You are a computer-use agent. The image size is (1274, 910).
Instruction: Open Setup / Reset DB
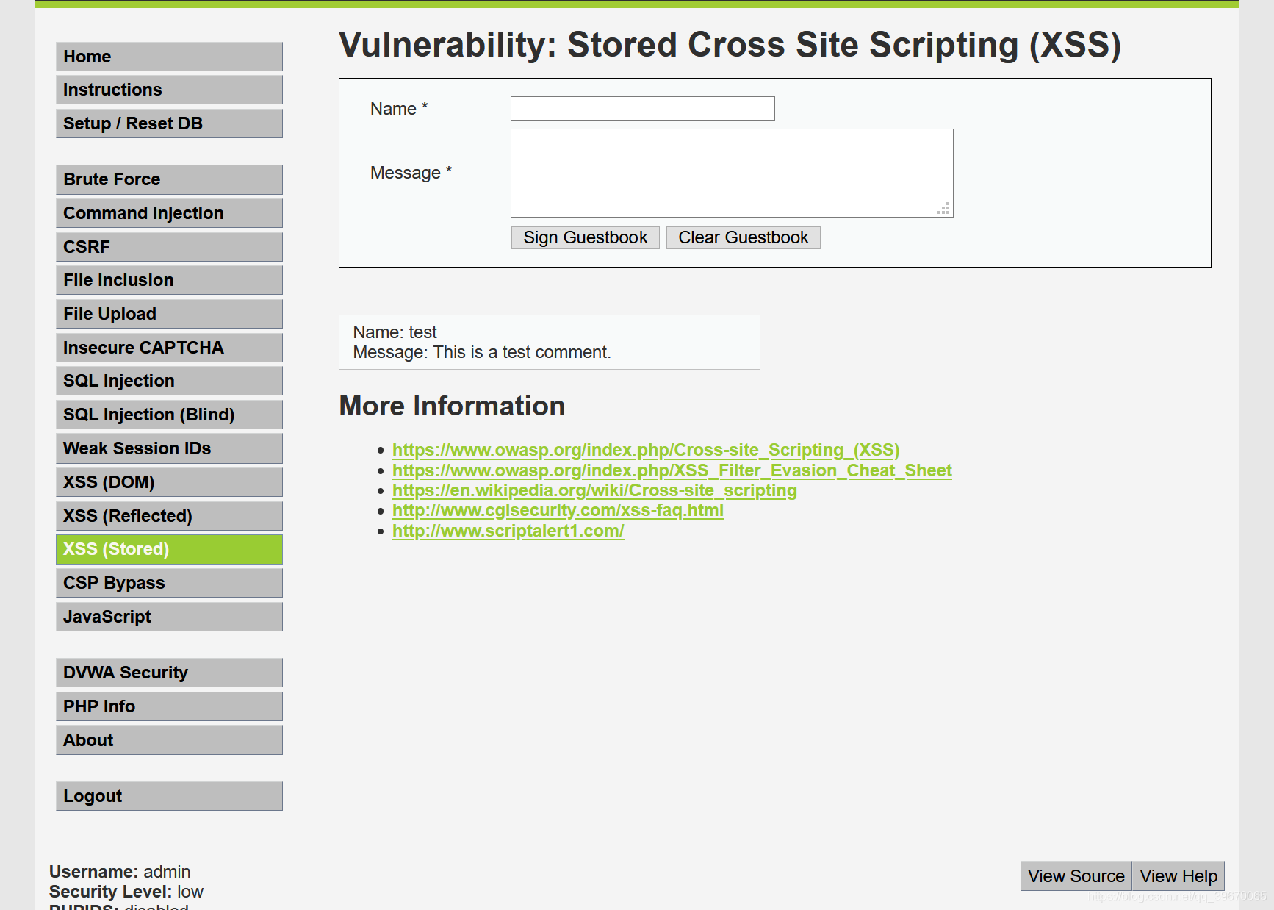tap(169, 123)
